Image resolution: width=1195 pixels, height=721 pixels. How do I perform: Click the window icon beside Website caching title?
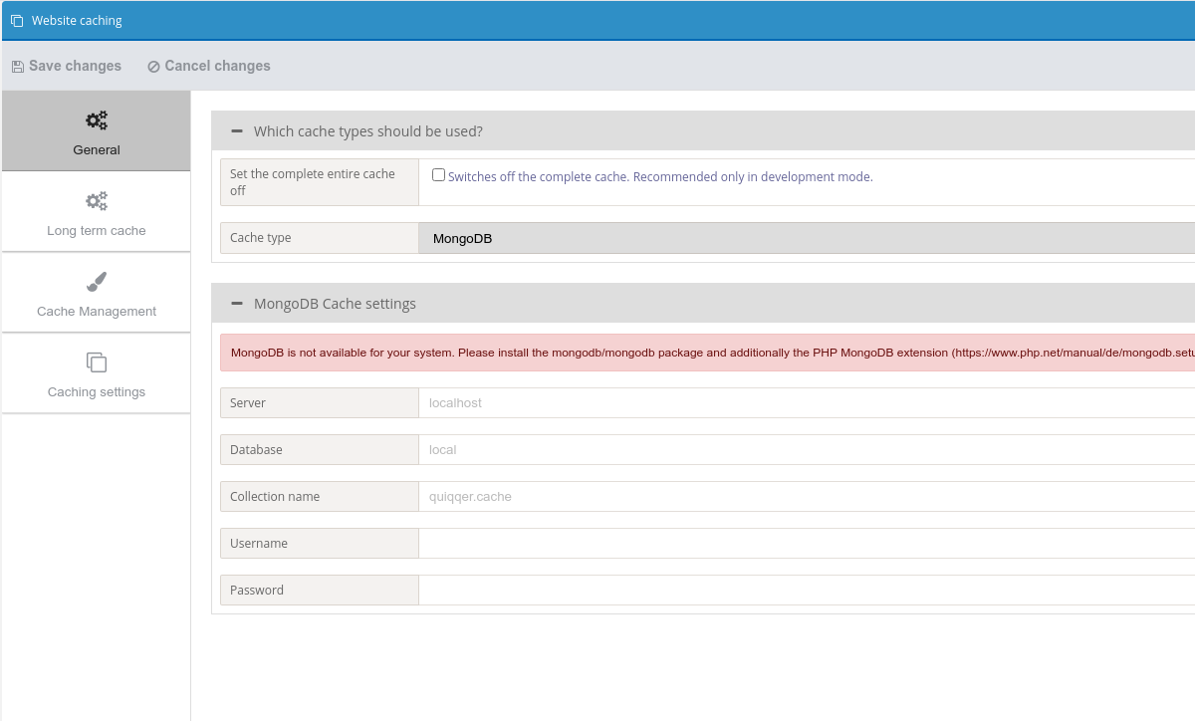(17, 21)
